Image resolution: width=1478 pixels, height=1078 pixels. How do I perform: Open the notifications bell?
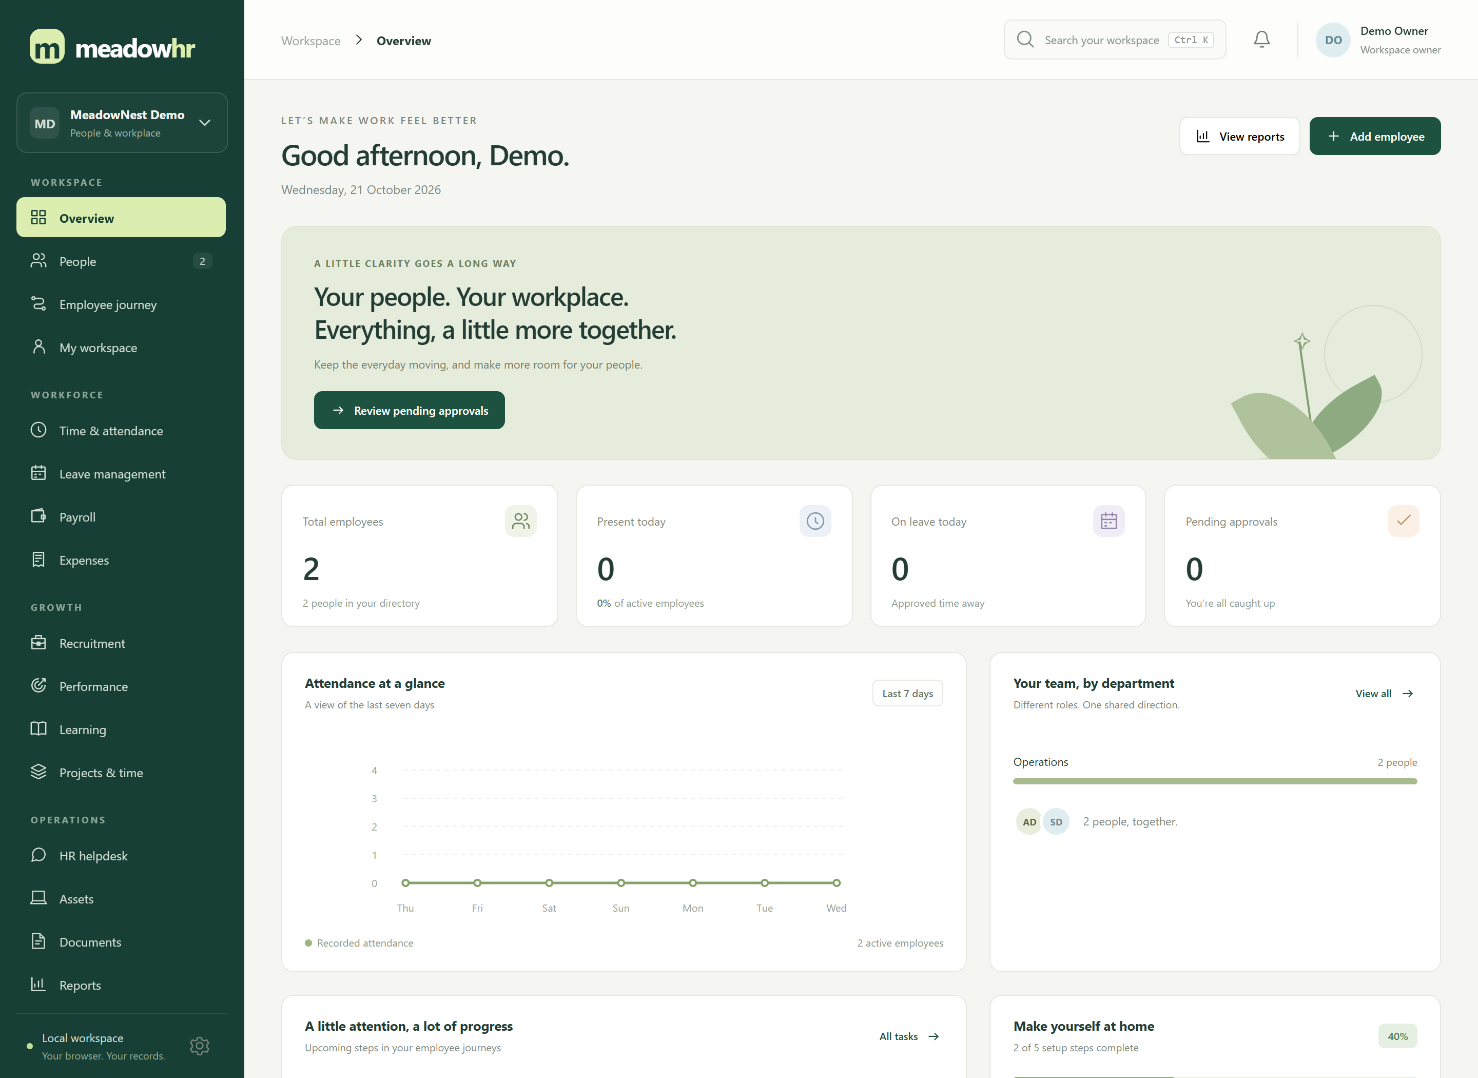1261,40
